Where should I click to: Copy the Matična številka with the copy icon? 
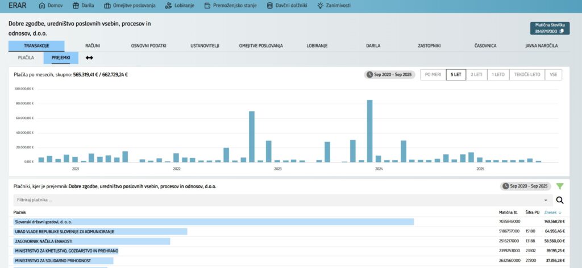[562, 31]
